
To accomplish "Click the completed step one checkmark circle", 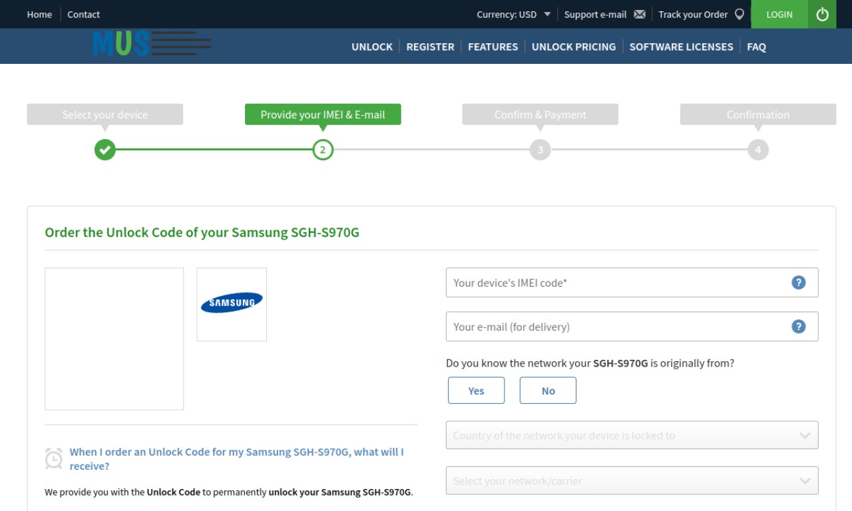I will coord(105,150).
